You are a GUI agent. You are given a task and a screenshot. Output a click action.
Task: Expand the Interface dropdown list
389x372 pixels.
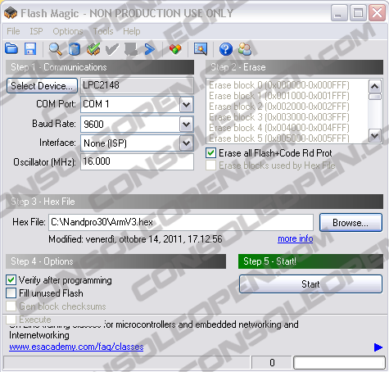pos(187,143)
